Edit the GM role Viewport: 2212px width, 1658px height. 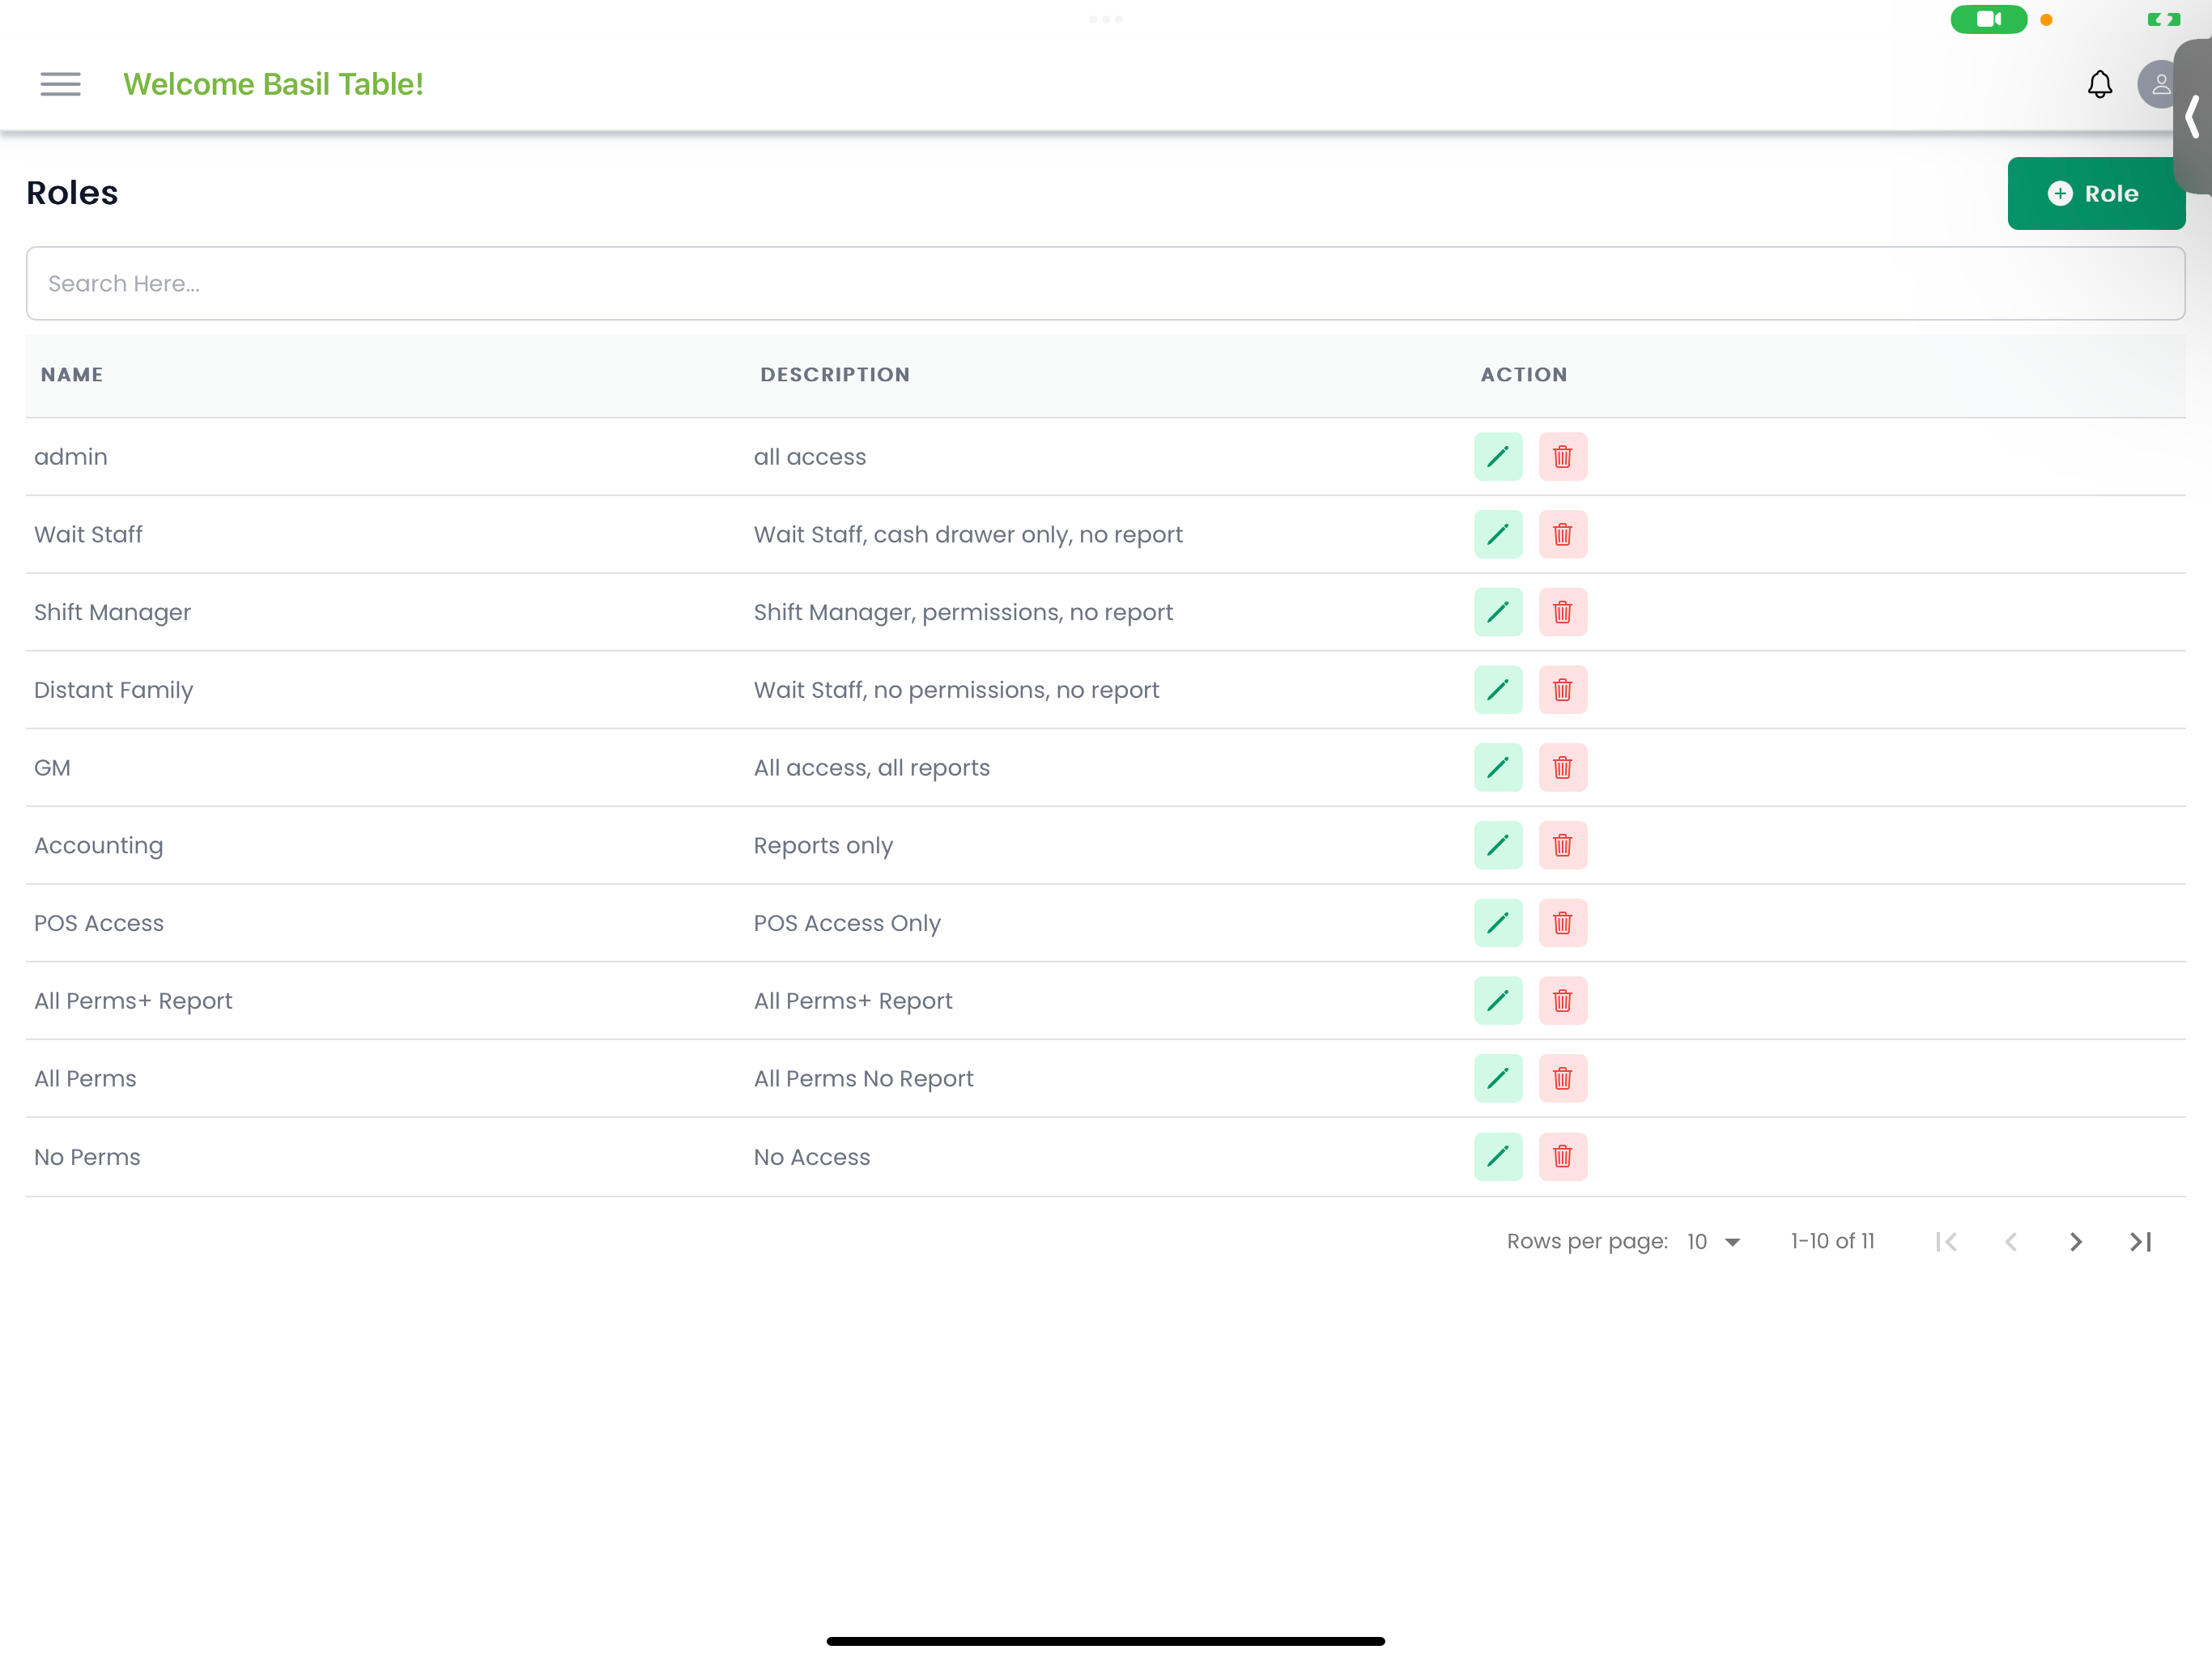pyautogui.click(x=1497, y=768)
